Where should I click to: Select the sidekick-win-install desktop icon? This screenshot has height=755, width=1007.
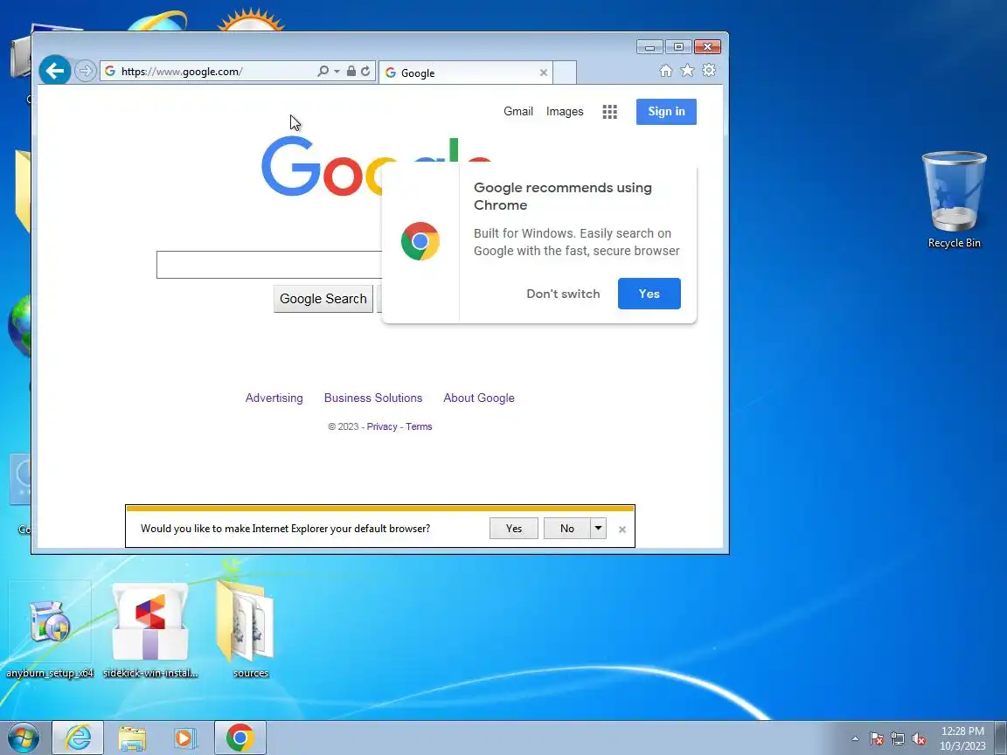click(x=150, y=632)
